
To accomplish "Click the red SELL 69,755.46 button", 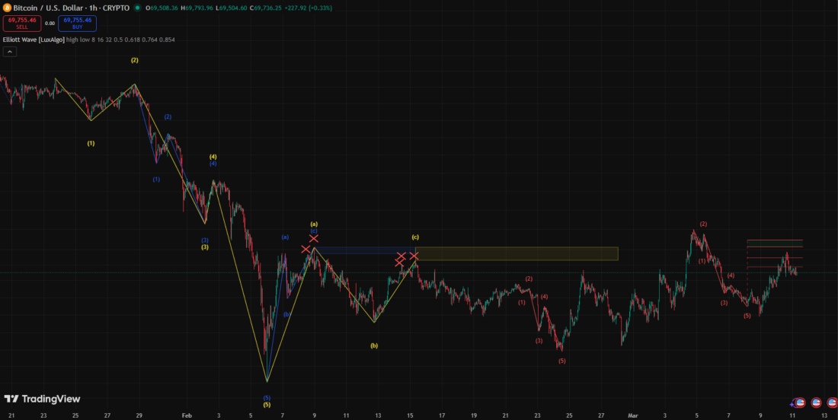I will click(22, 24).
